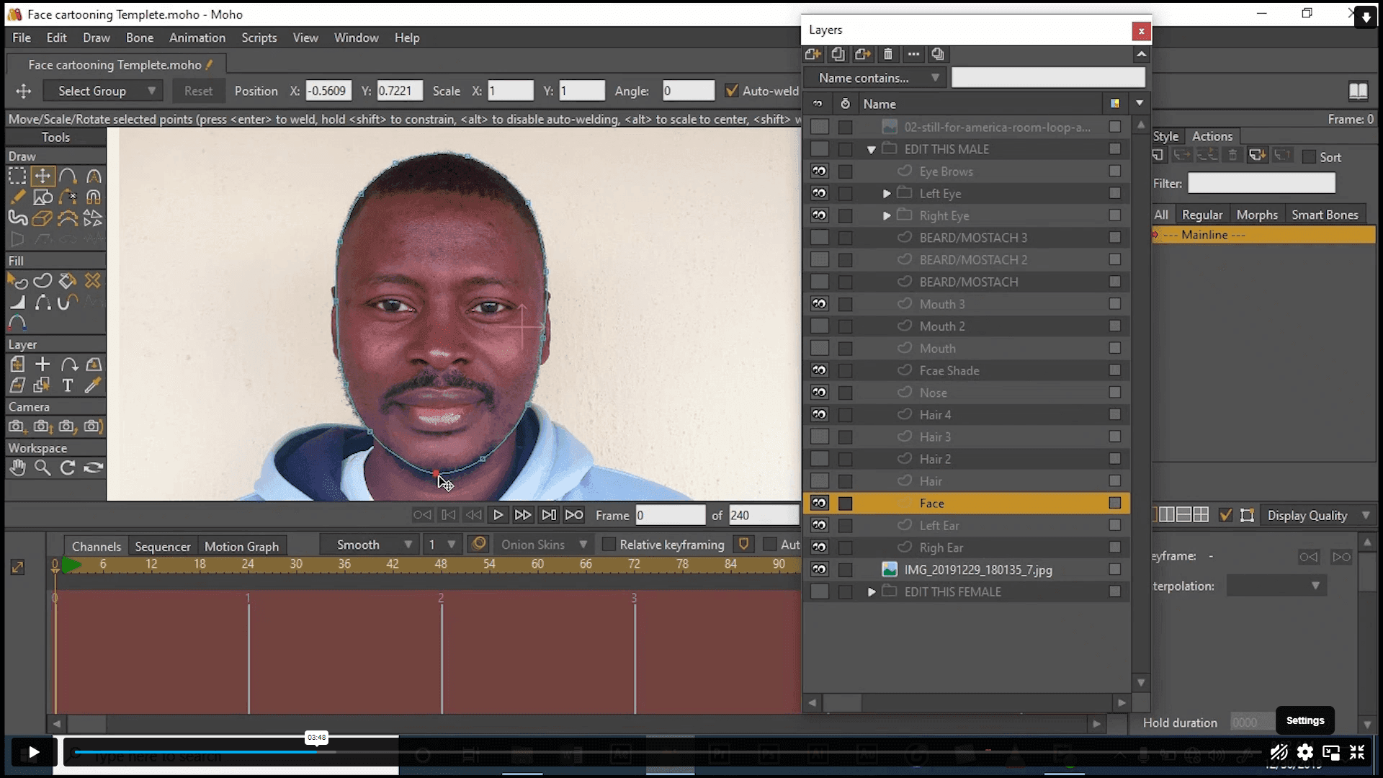Image resolution: width=1383 pixels, height=778 pixels.
Task: Show the Mouth layer
Action: coord(819,348)
